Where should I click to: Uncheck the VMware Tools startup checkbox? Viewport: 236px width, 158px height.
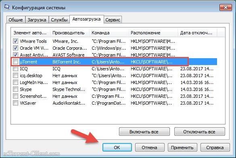15,41
